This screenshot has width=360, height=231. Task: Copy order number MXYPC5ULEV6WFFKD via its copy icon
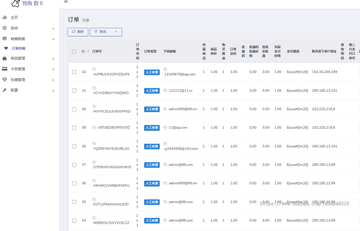tap(94, 106)
